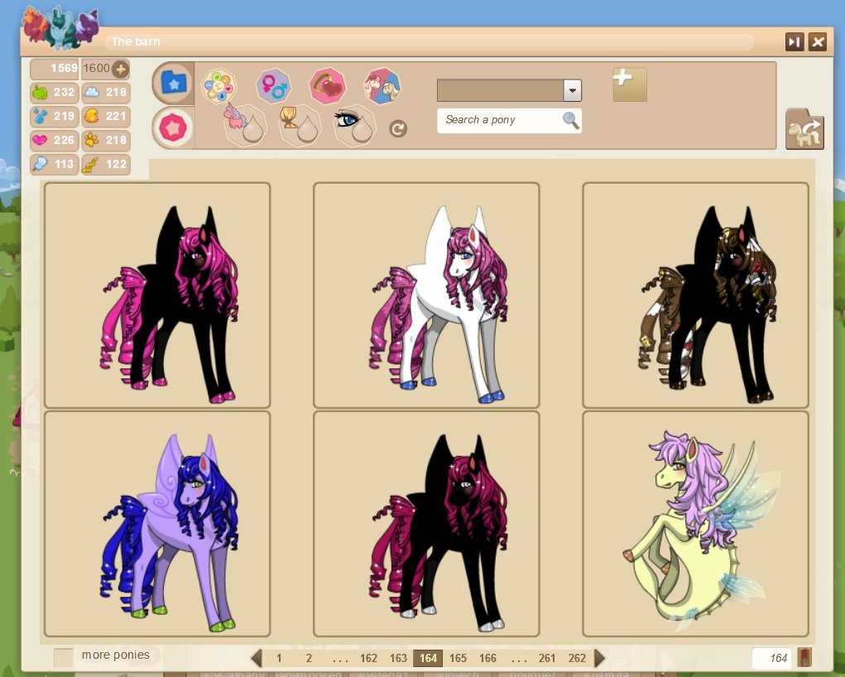Open the lavender pony with blue mane
Viewport: 845px width, 677px height.
pyautogui.click(x=157, y=524)
